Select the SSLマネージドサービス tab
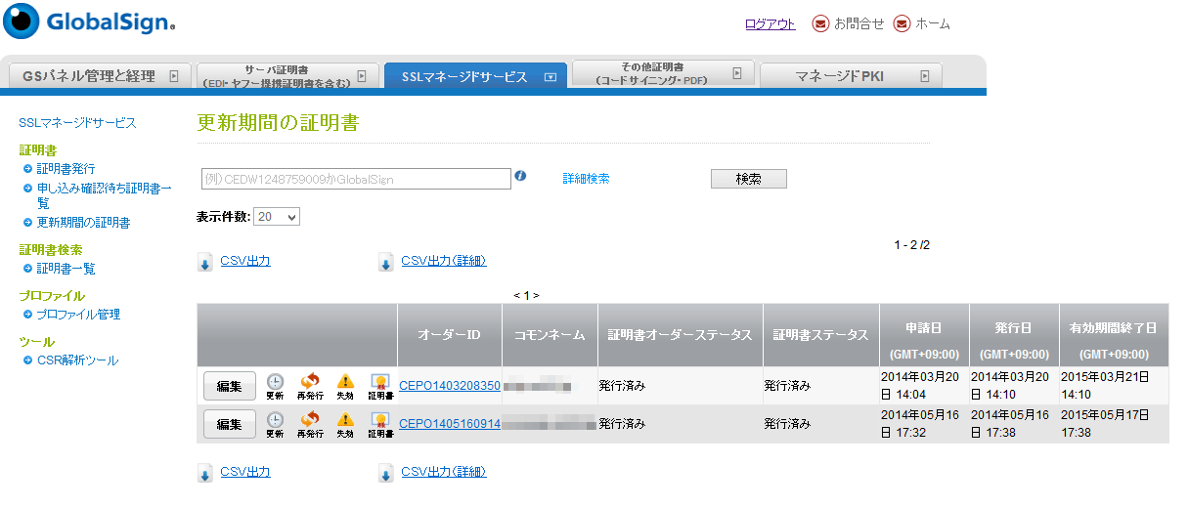 475,75
